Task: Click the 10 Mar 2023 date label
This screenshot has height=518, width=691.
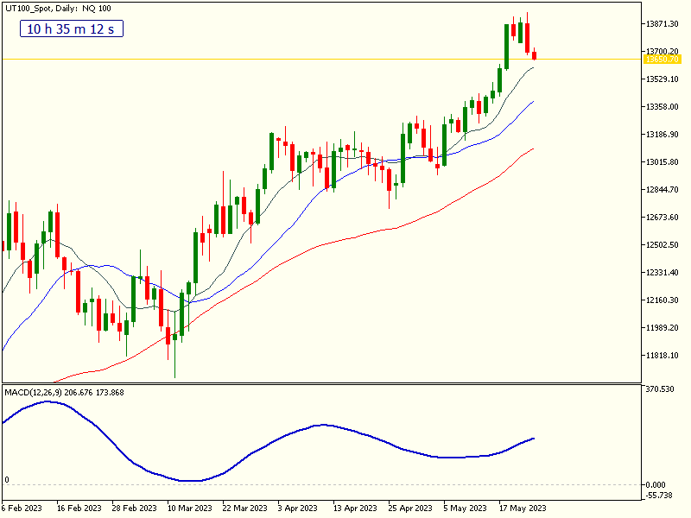Action: 190,509
